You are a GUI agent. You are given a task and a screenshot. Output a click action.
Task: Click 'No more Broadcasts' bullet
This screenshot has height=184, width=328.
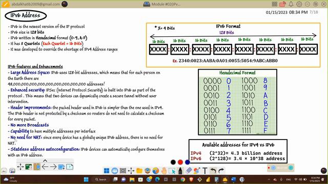[30, 125]
